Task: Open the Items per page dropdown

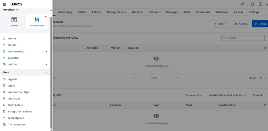Action: click(x=263, y=78)
